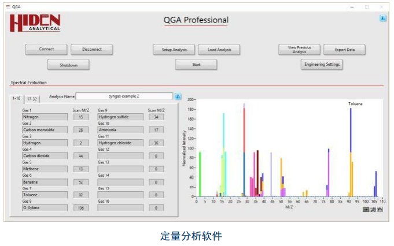The width and height of the screenshot is (394, 246).
Task: Open Engineering Settings
Action: pyautogui.click(x=322, y=64)
